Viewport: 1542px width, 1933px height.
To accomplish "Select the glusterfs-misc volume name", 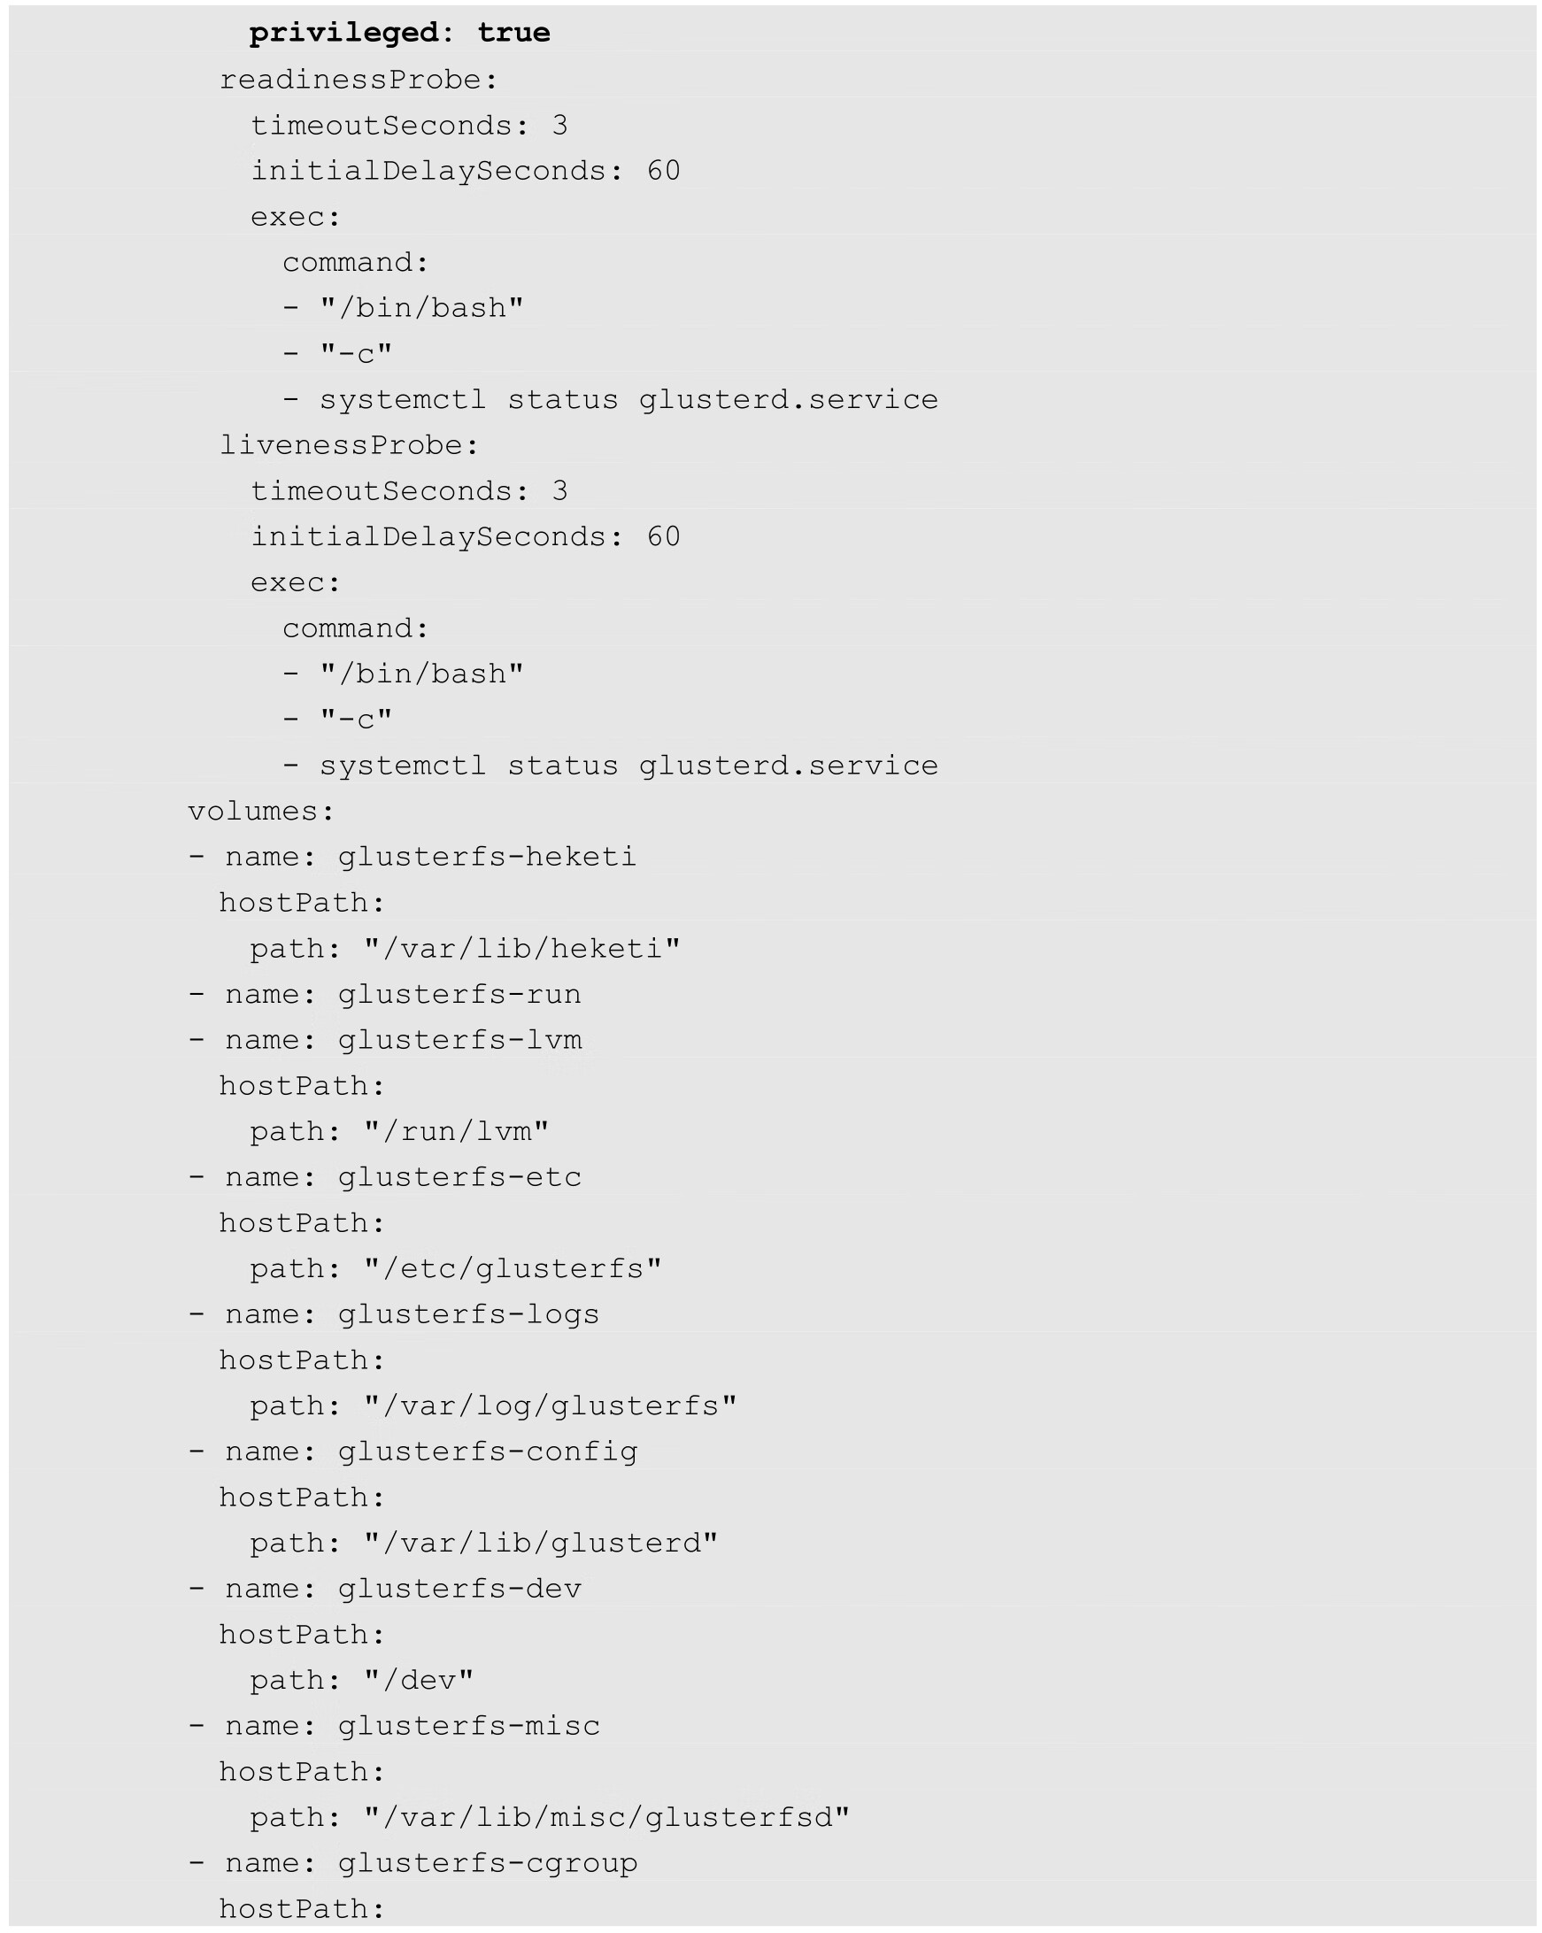I will coord(468,1726).
